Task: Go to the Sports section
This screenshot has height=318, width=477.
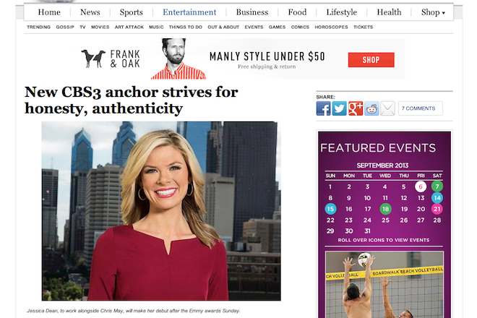Action: [x=131, y=12]
